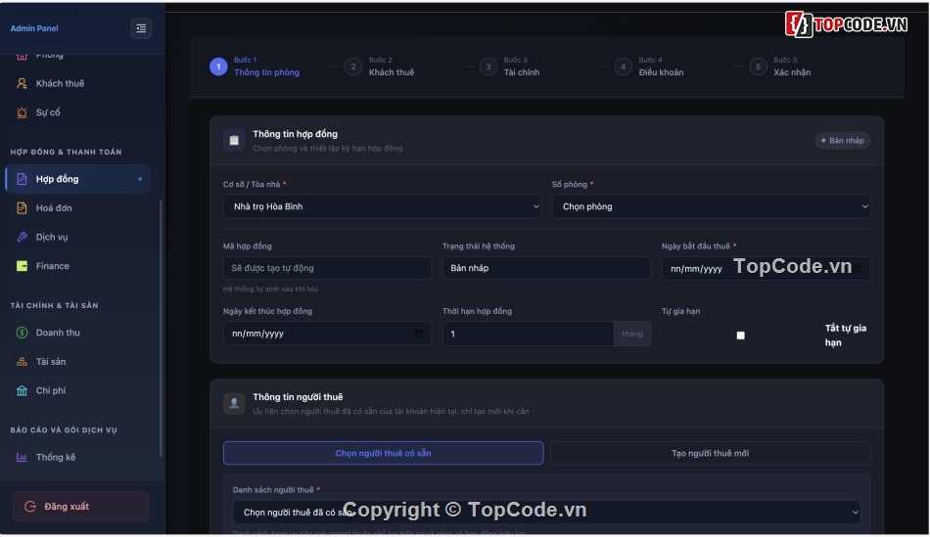
Task: Click the Chi phí bank icon
Action: [x=22, y=390]
